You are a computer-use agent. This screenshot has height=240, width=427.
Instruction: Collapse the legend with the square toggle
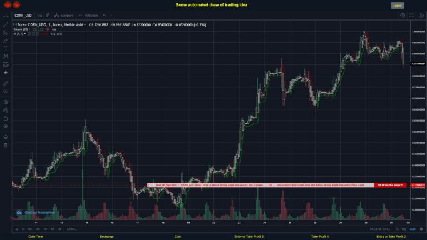tap(15, 25)
